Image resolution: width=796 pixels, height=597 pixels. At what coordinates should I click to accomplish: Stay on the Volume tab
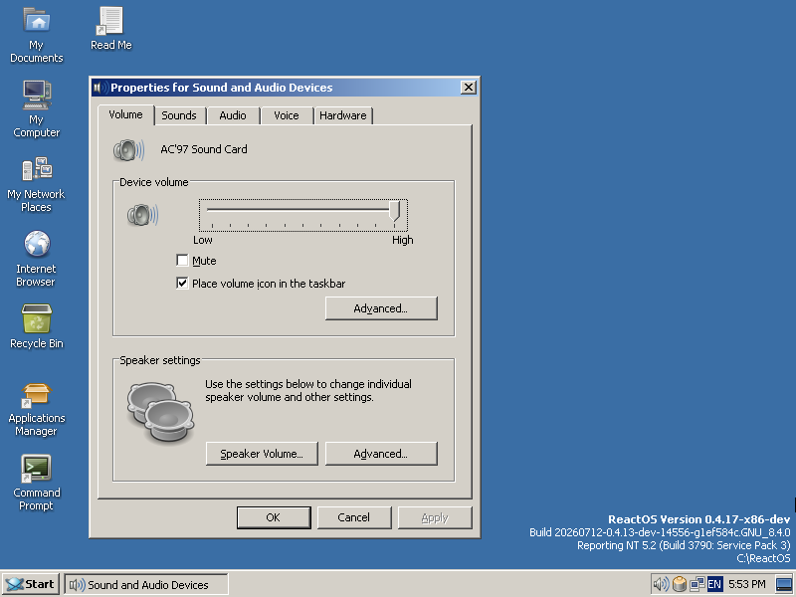pyautogui.click(x=126, y=114)
